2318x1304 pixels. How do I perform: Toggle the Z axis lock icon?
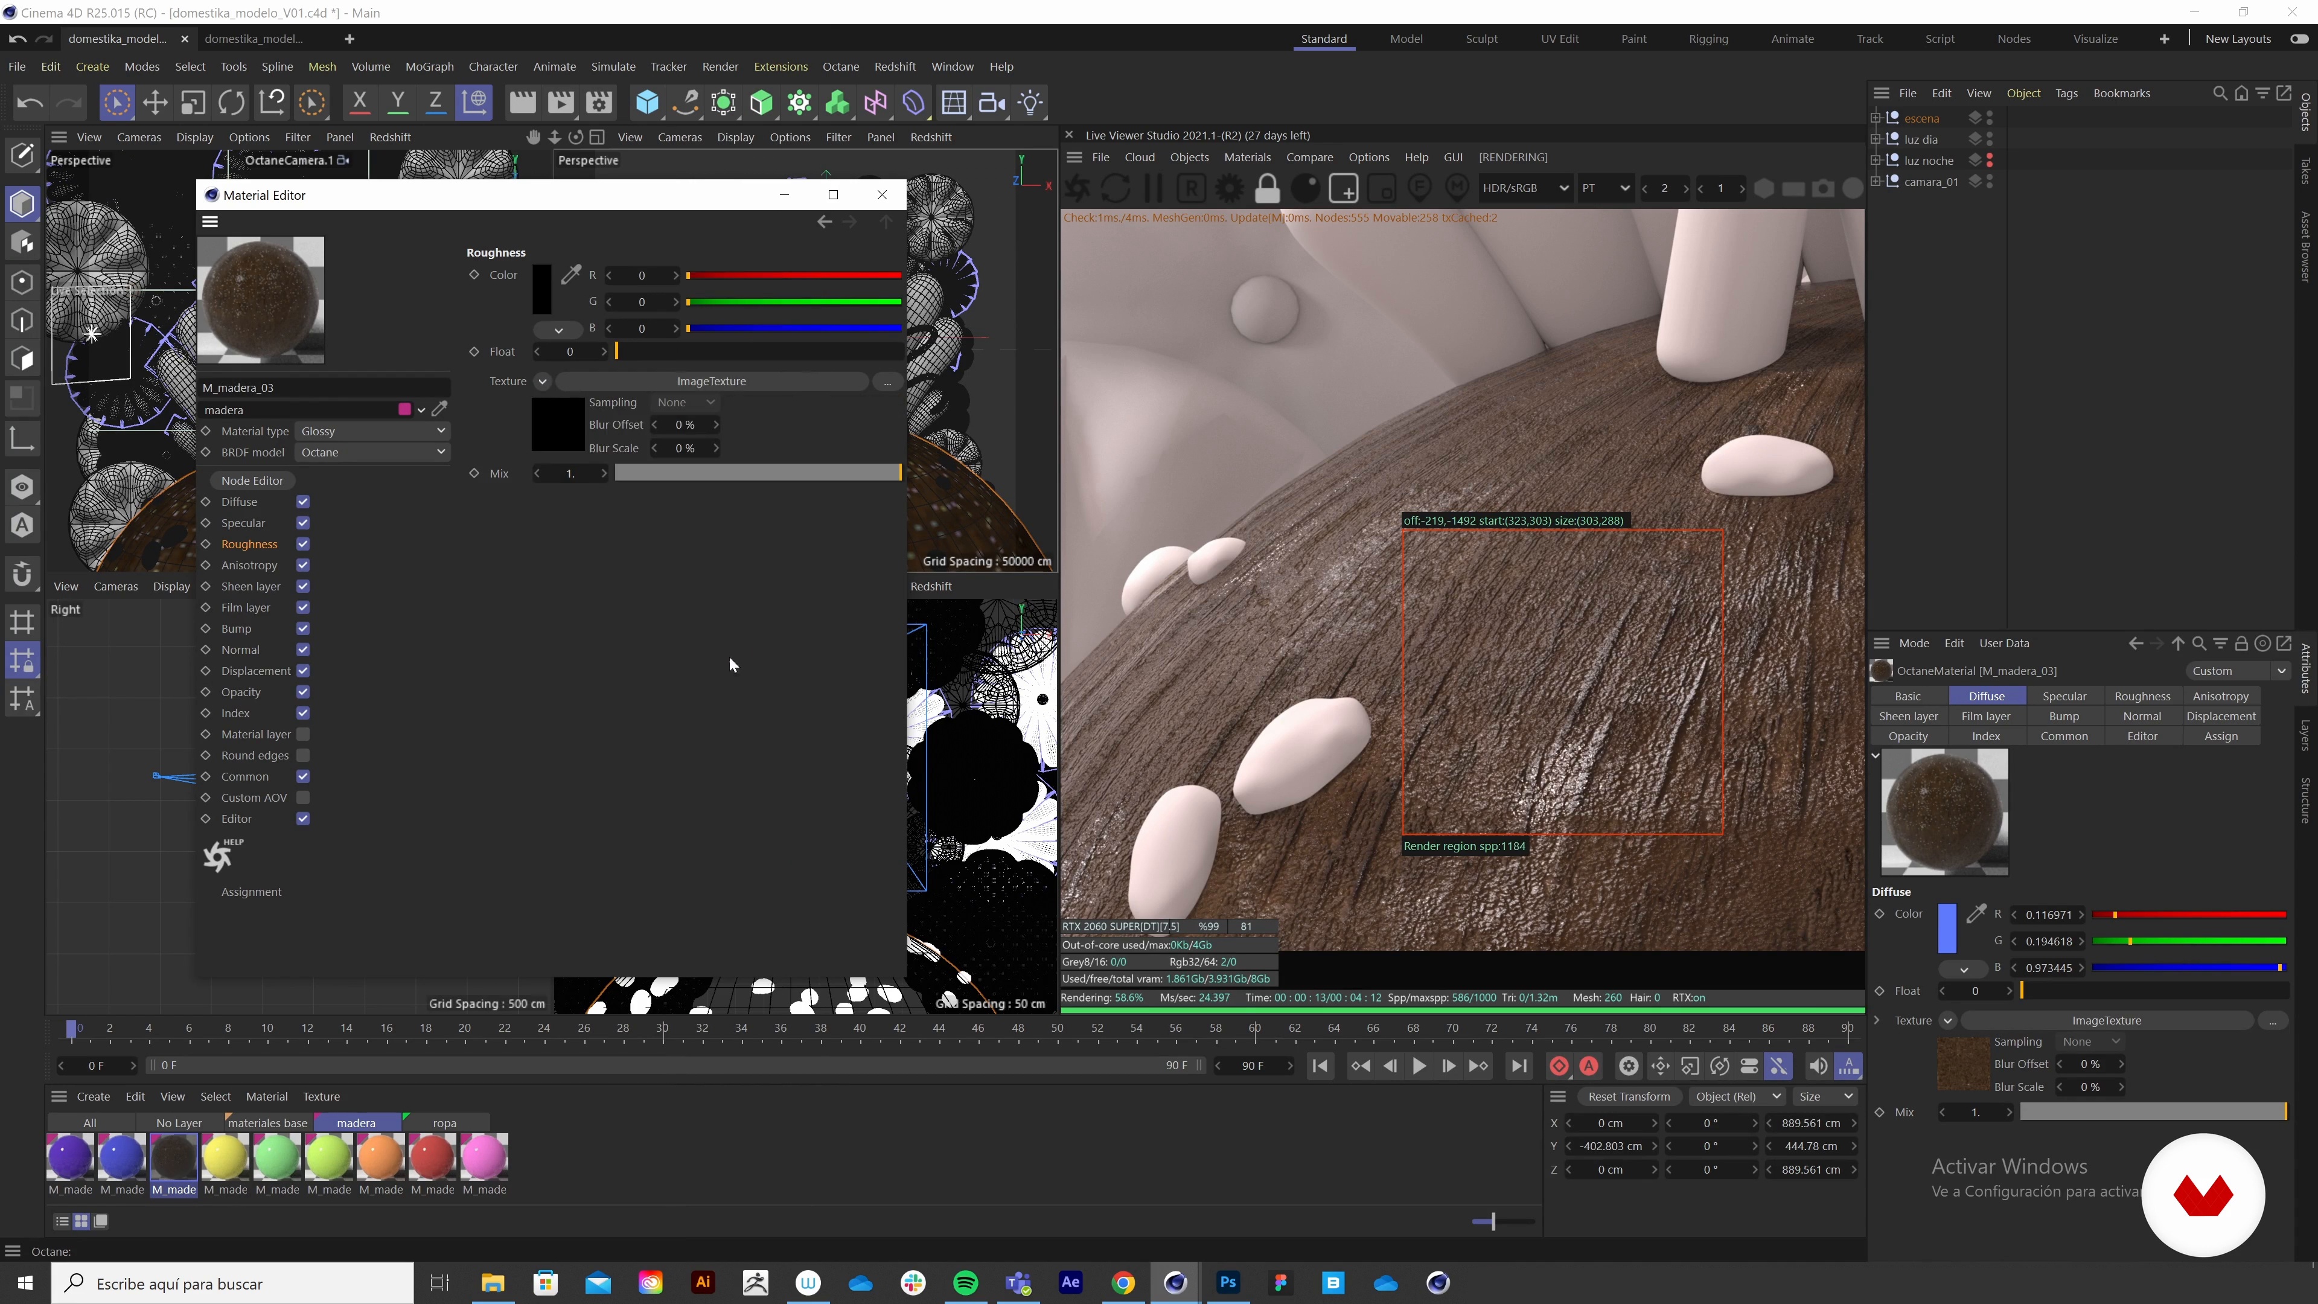[435, 103]
